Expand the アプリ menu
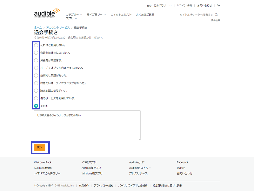The height and width of the screenshot is (191, 254). 71,19
